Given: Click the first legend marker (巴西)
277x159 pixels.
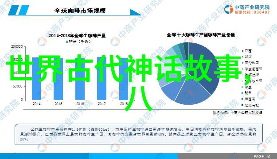Looking at the screenshot, I should pos(243,51).
